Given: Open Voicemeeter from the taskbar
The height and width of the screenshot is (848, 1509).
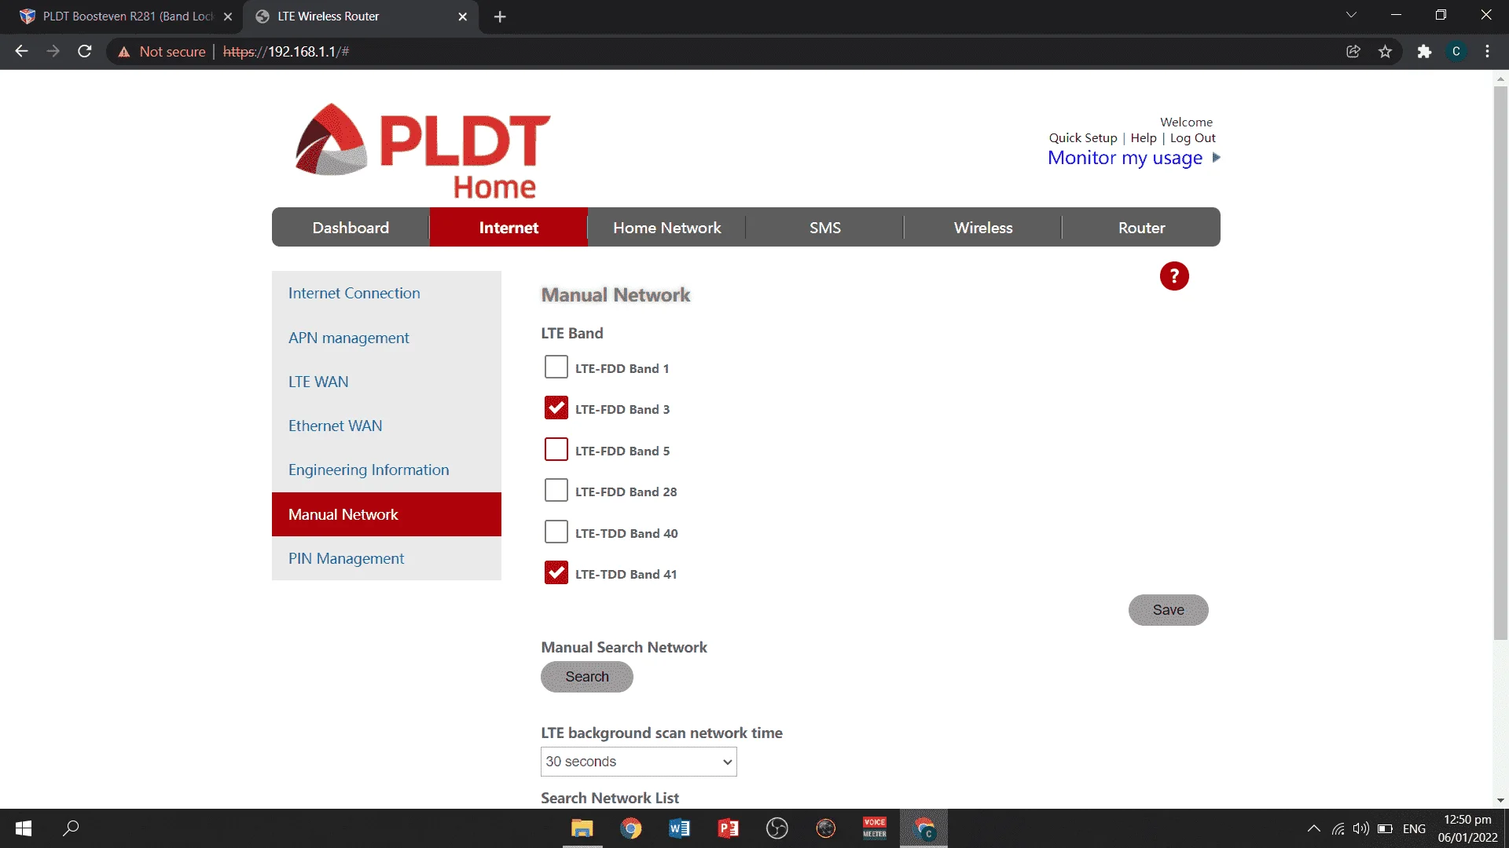Looking at the screenshot, I should 874,828.
